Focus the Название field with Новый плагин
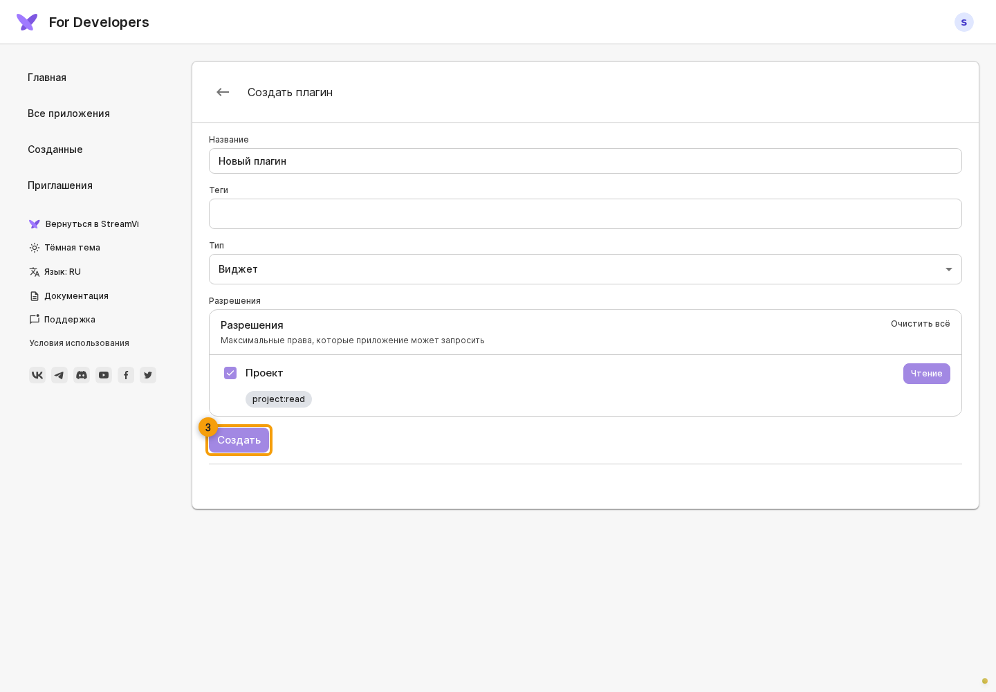The height and width of the screenshot is (692, 996). (x=585, y=161)
